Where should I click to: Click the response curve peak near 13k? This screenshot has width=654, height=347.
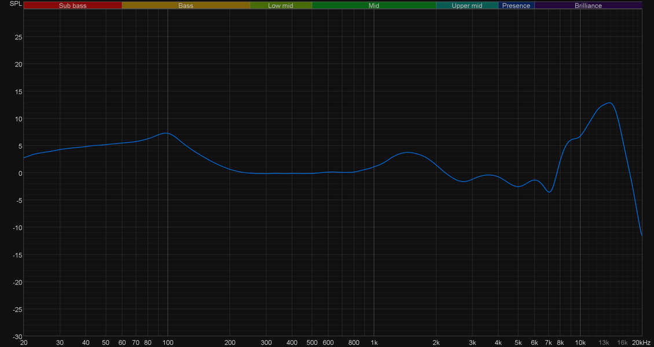point(610,102)
